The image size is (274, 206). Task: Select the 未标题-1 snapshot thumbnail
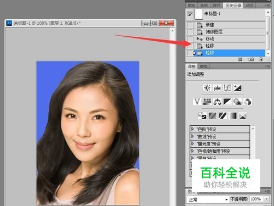click(199, 14)
